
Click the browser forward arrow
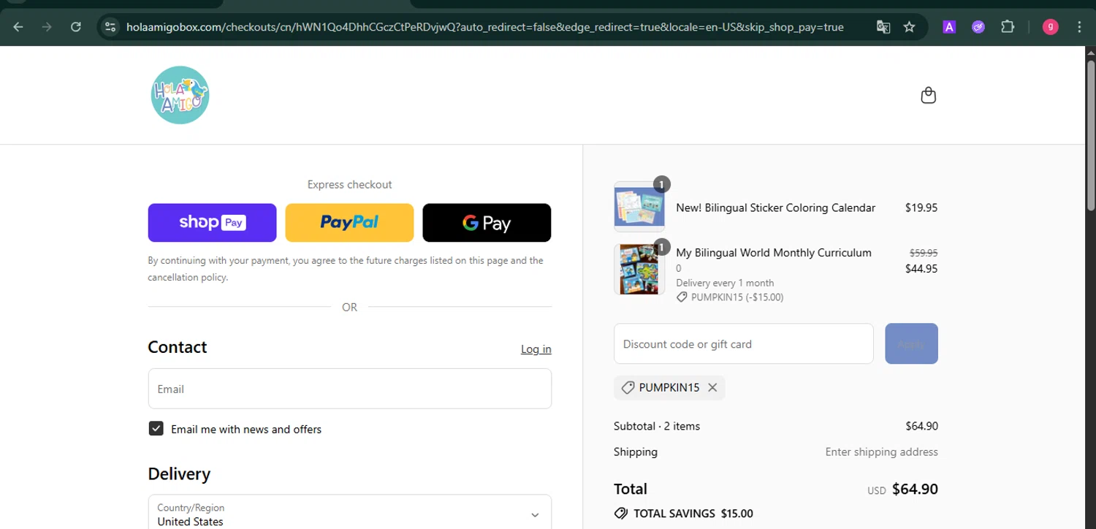47,27
